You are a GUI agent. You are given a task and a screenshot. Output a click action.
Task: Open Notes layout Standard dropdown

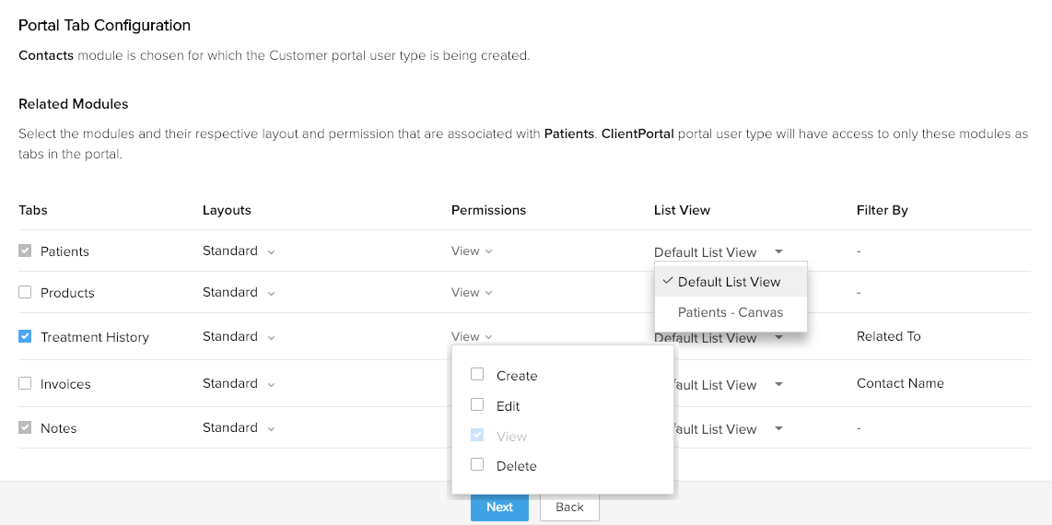239,428
